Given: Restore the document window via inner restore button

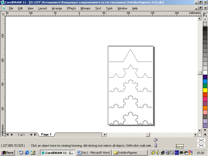Looking at the screenshot, I should pos(200,8).
